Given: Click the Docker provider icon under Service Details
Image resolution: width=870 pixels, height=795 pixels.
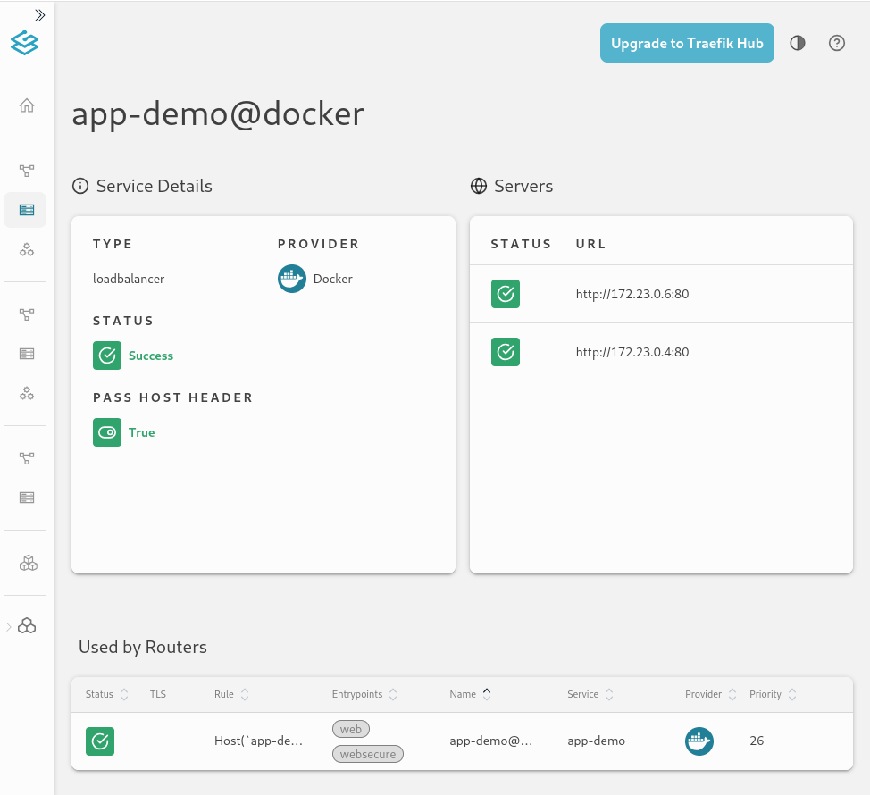Looking at the screenshot, I should tap(292, 279).
